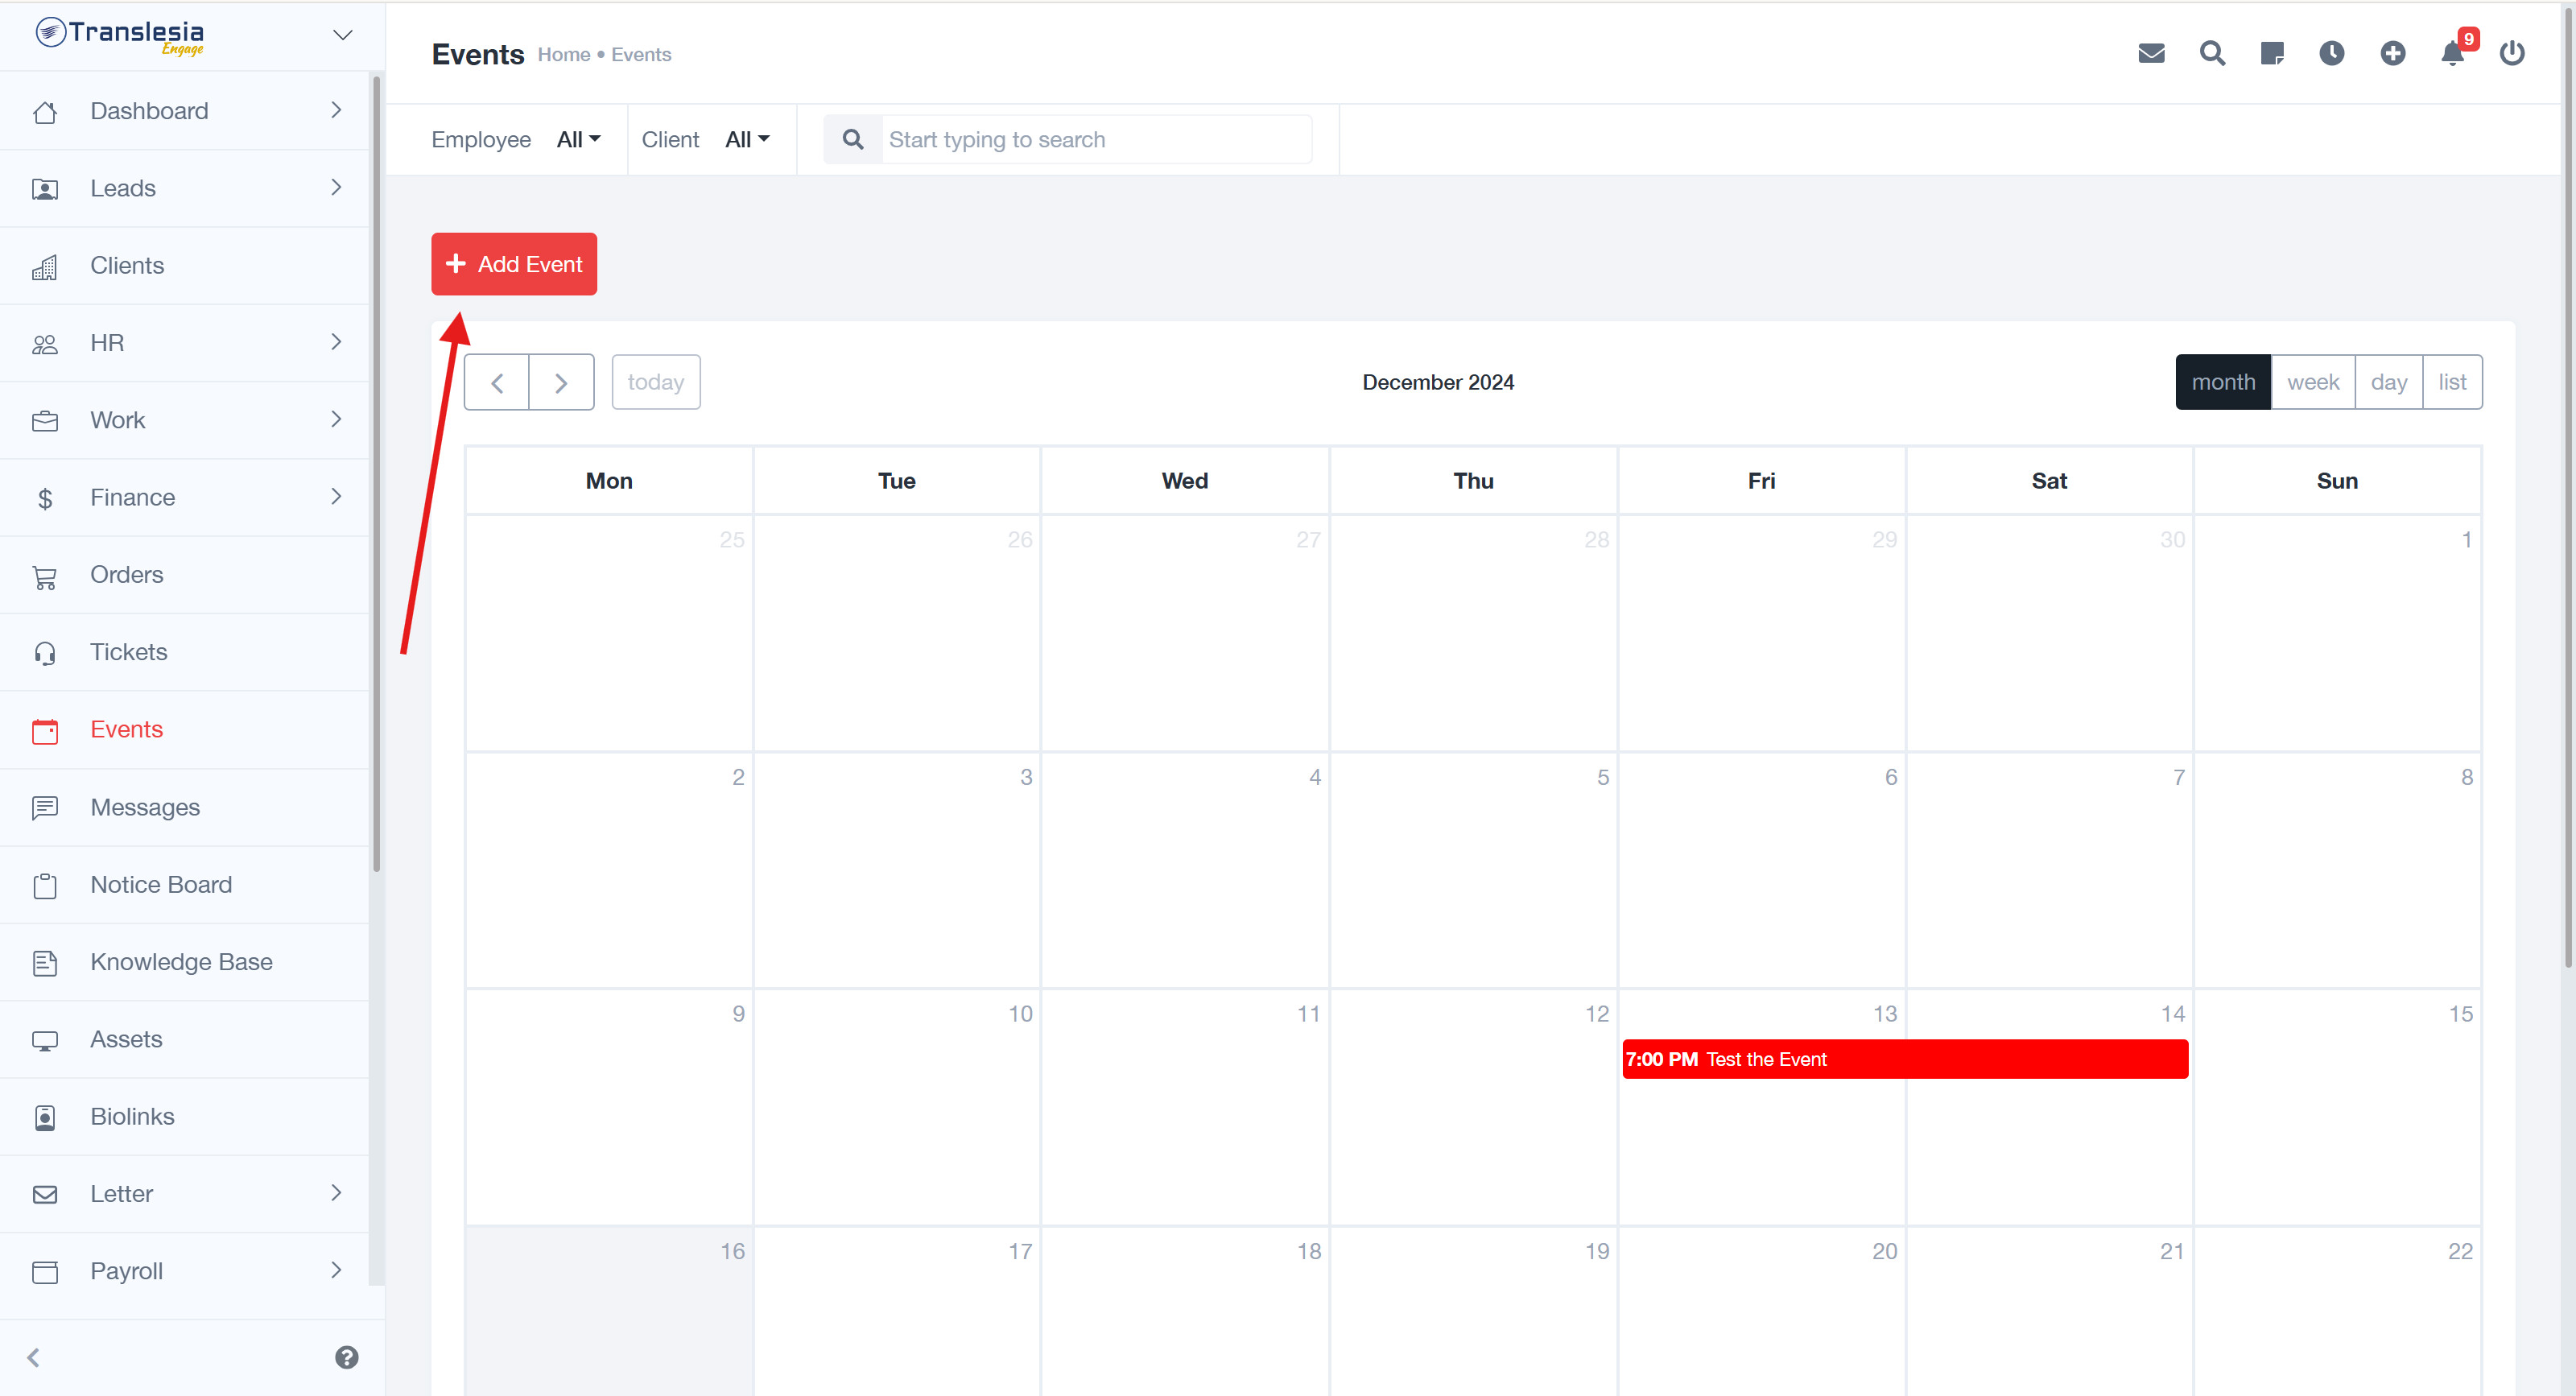2576x1396 pixels.
Task: Open the mail envelope icon in header
Action: point(2151,53)
